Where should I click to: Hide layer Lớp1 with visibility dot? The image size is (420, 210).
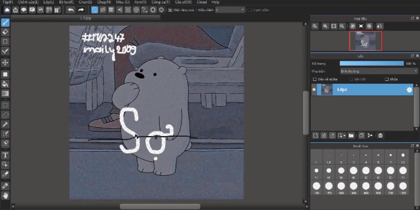pyautogui.click(x=314, y=89)
